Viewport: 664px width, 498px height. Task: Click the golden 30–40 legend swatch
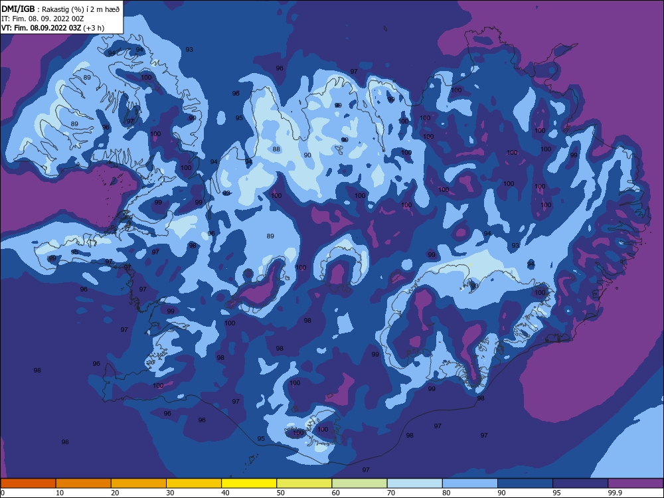click(x=194, y=483)
